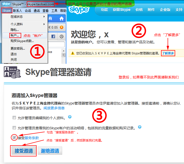The image size is (184, 164).
Task: Click the orange credit notification badge
Action: tap(62, 27)
